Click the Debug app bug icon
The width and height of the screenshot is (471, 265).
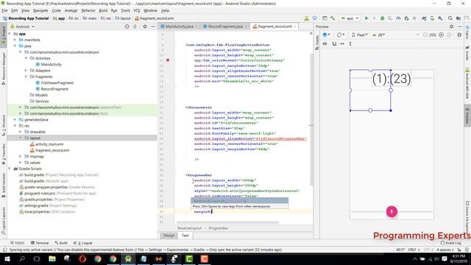point(383,18)
